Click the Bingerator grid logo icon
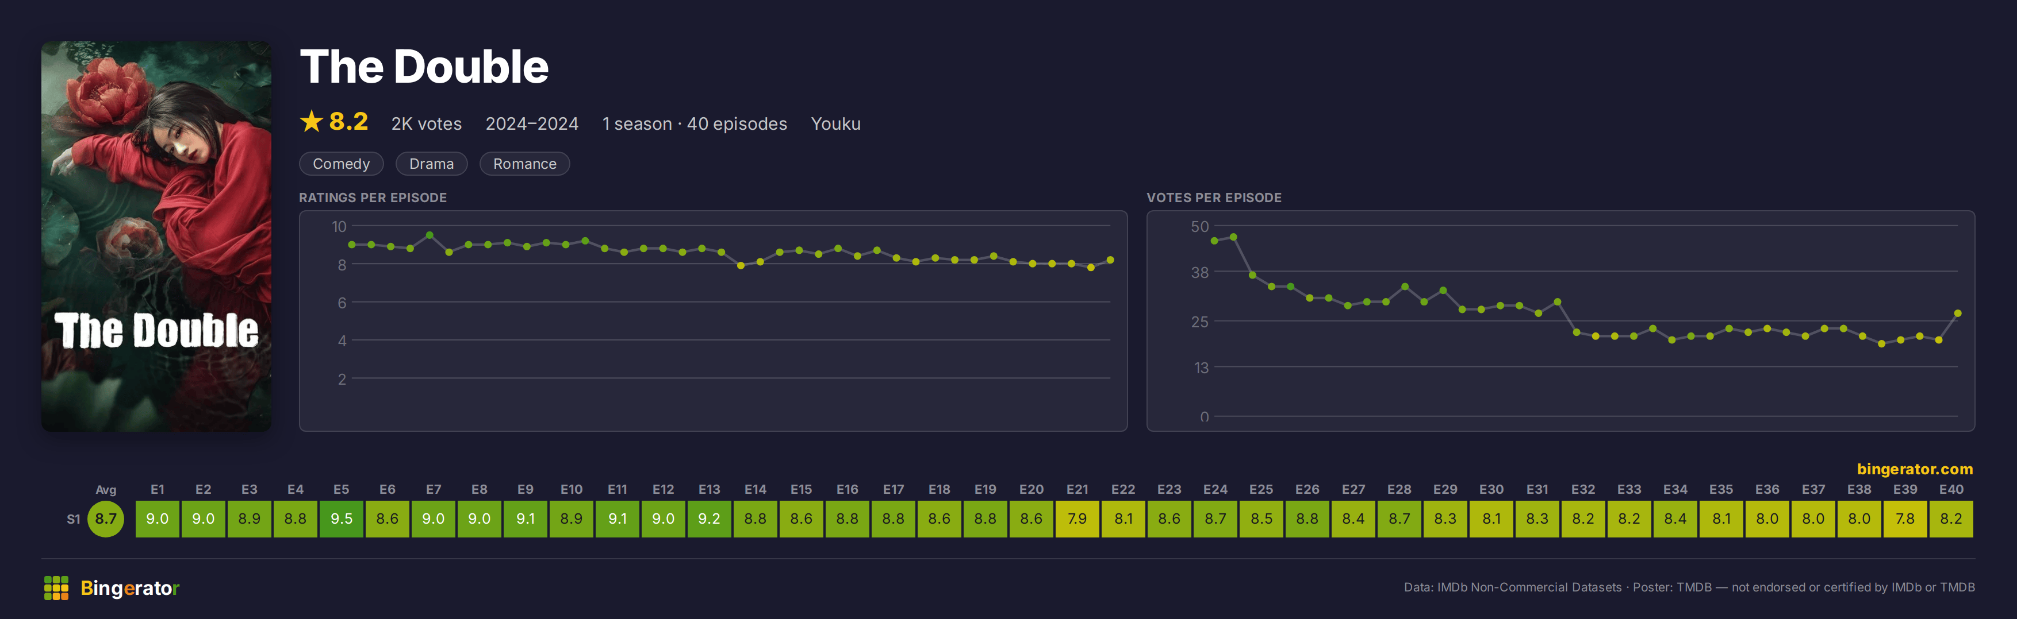Screen dimensions: 2017x619 click(56, 588)
